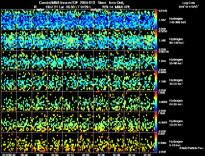Click the Hydrogen 5-13 keV color bar
205x156 pixels.
click(156, 142)
